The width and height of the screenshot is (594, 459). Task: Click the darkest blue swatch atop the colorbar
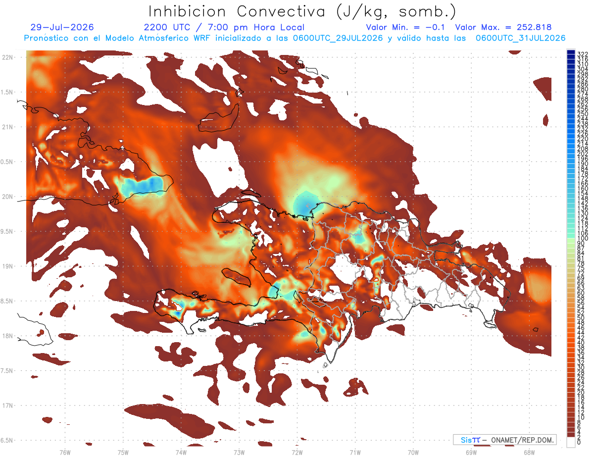tap(571, 52)
